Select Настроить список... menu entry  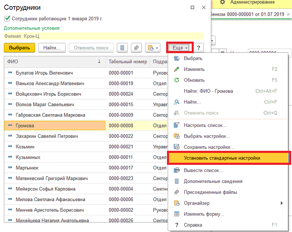tap(228, 125)
